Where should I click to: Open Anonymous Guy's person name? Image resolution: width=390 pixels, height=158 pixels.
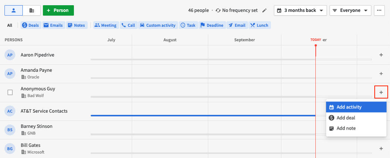pos(38,88)
